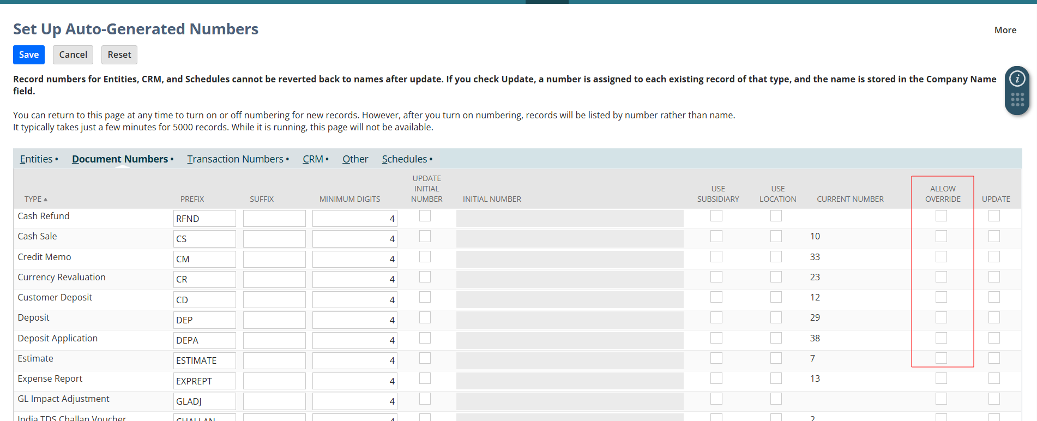Select the CRM tab

pyautogui.click(x=313, y=159)
